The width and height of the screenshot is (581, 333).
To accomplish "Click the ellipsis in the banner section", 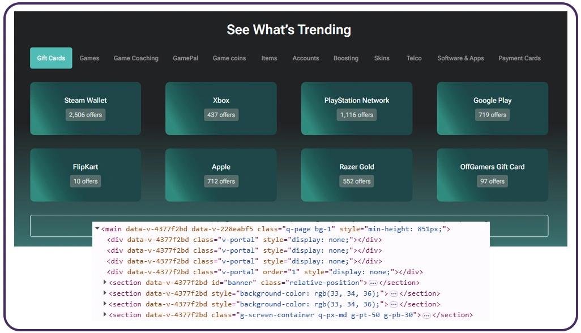I will pyautogui.click(x=373, y=283).
